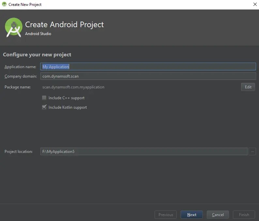Click the small Android icon in title bar

coord(4,4)
